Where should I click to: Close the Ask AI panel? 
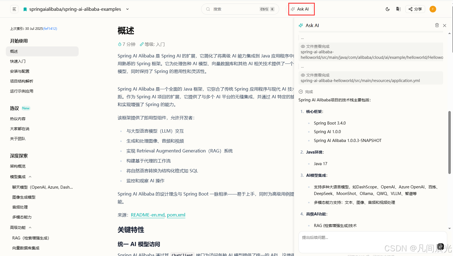(444, 25)
